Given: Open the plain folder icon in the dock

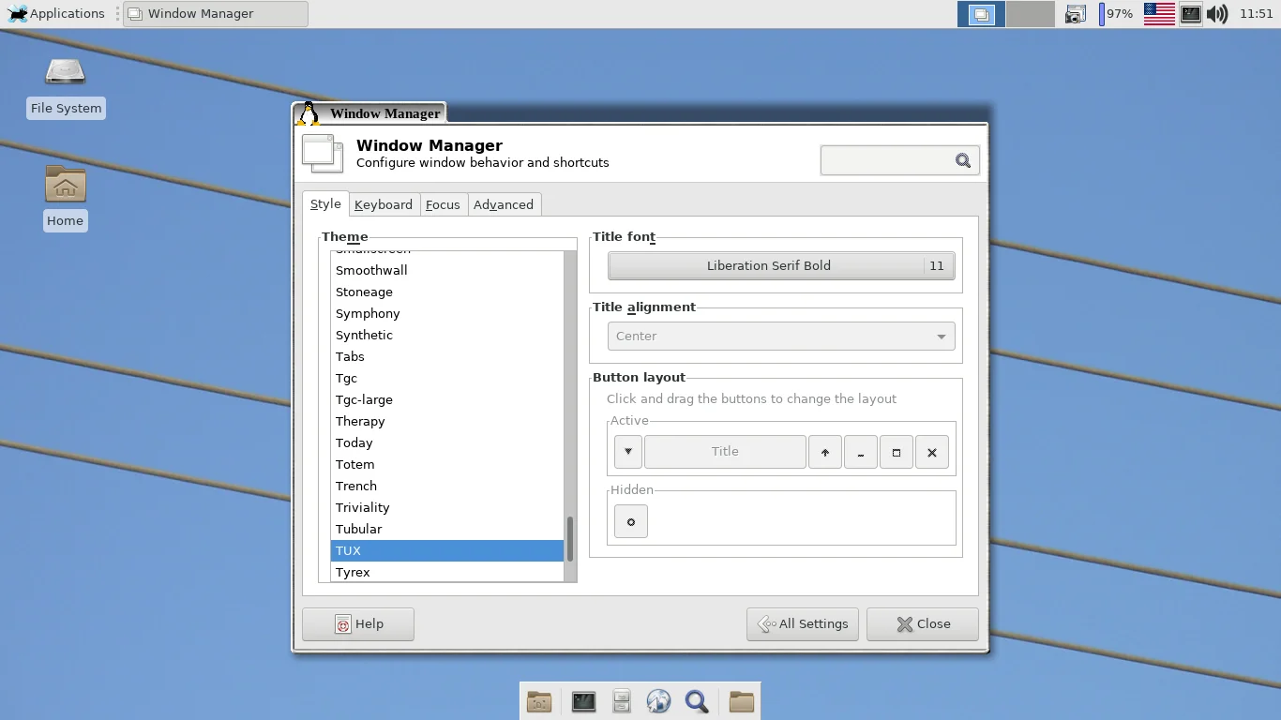Looking at the screenshot, I should [741, 701].
